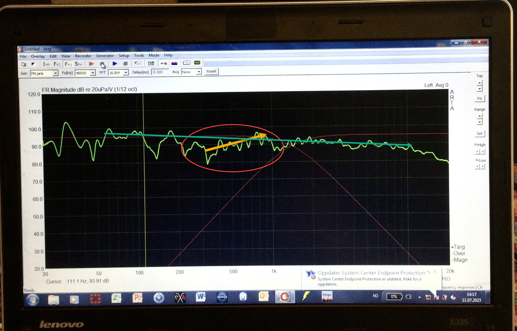Click the Reset button
Screen dimensions: 517x331
(211, 71)
